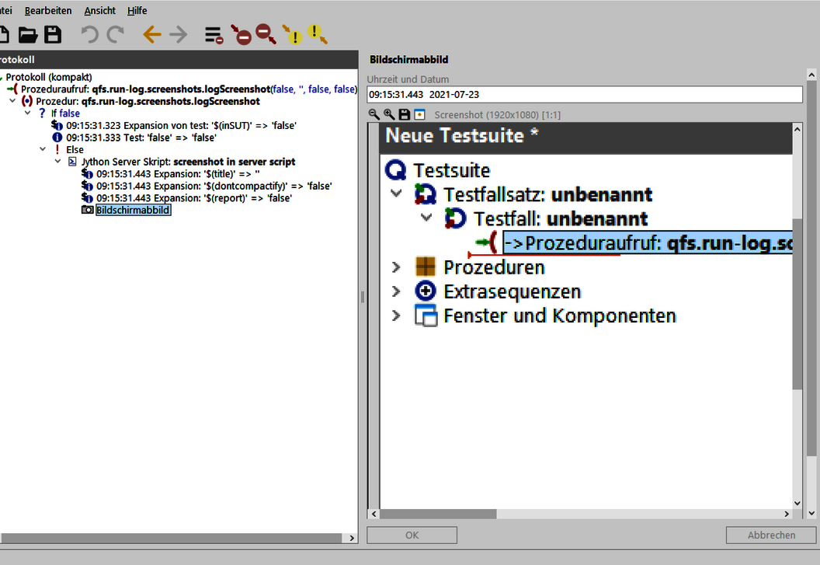Select the zoom out magnifier above the screenshot
The width and height of the screenshot is (820, 565).
tap(374, 114)
